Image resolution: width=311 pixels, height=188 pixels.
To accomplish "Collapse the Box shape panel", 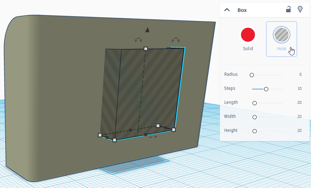I will tap(227, 10).
